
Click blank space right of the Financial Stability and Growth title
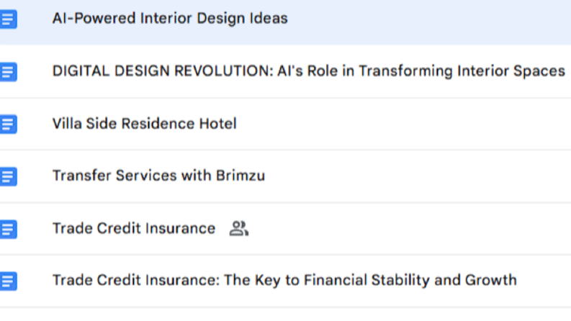pos(544,281)
